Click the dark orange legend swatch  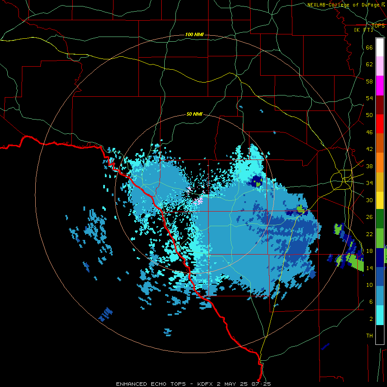pos(380,143)
